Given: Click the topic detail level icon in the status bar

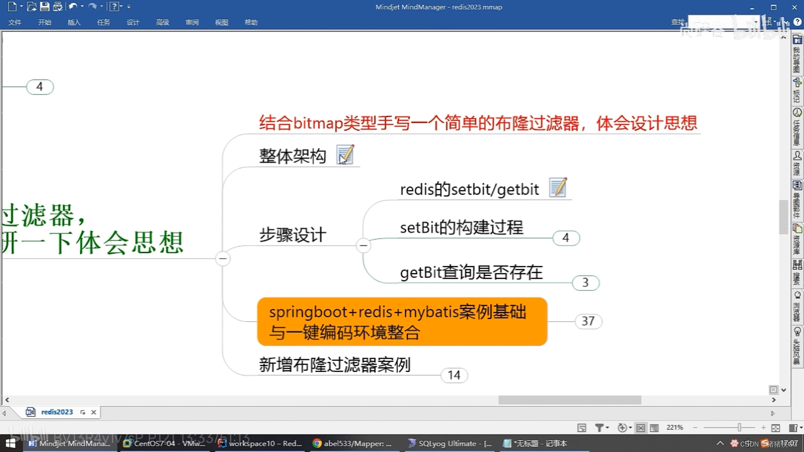Looking at the screenshot, I should click(x=622, y=427).
